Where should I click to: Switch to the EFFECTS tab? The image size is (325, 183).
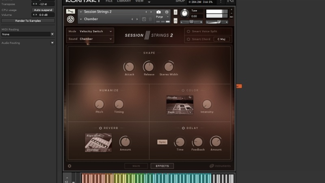click(162, 166)
